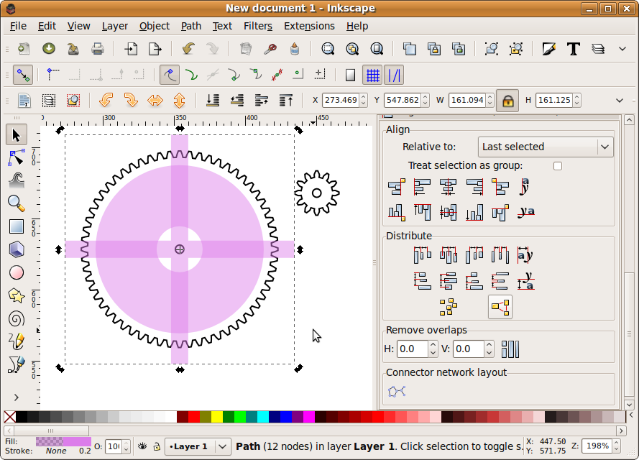Click the Export bitmap icon

(155, 49)
